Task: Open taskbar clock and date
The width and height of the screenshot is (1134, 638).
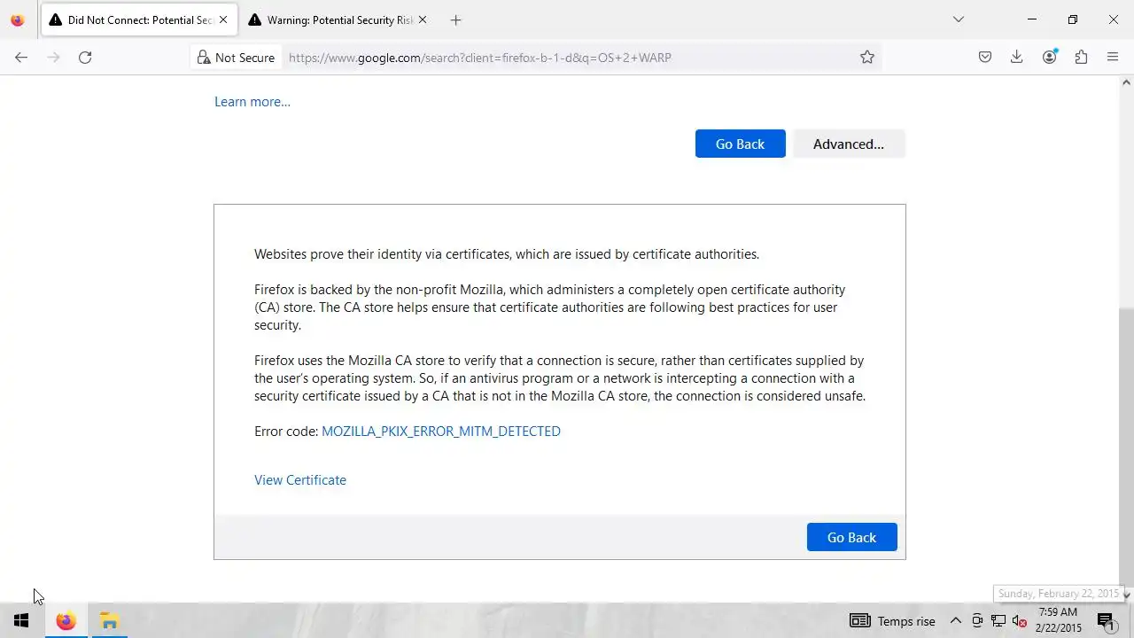Action: pyautogui.click(x=1059, y=620)
